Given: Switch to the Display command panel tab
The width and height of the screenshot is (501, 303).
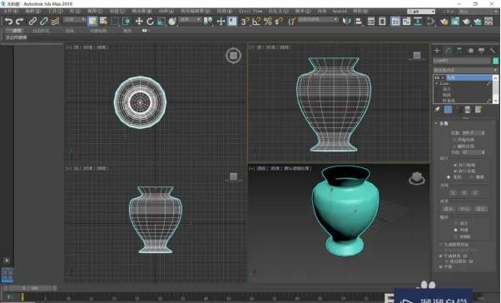Looking at the screenshot, I should pos(481,51).
